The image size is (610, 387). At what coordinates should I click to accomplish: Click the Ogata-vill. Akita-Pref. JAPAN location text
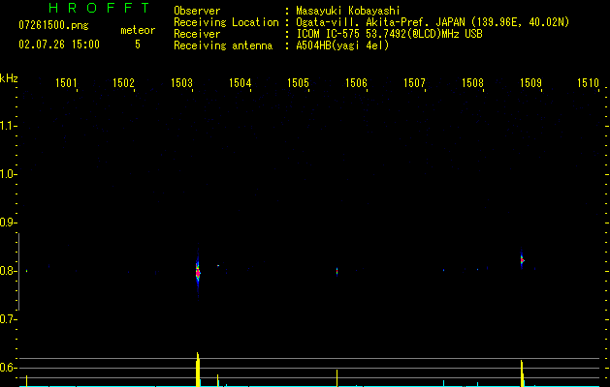(x=433, y=22)
